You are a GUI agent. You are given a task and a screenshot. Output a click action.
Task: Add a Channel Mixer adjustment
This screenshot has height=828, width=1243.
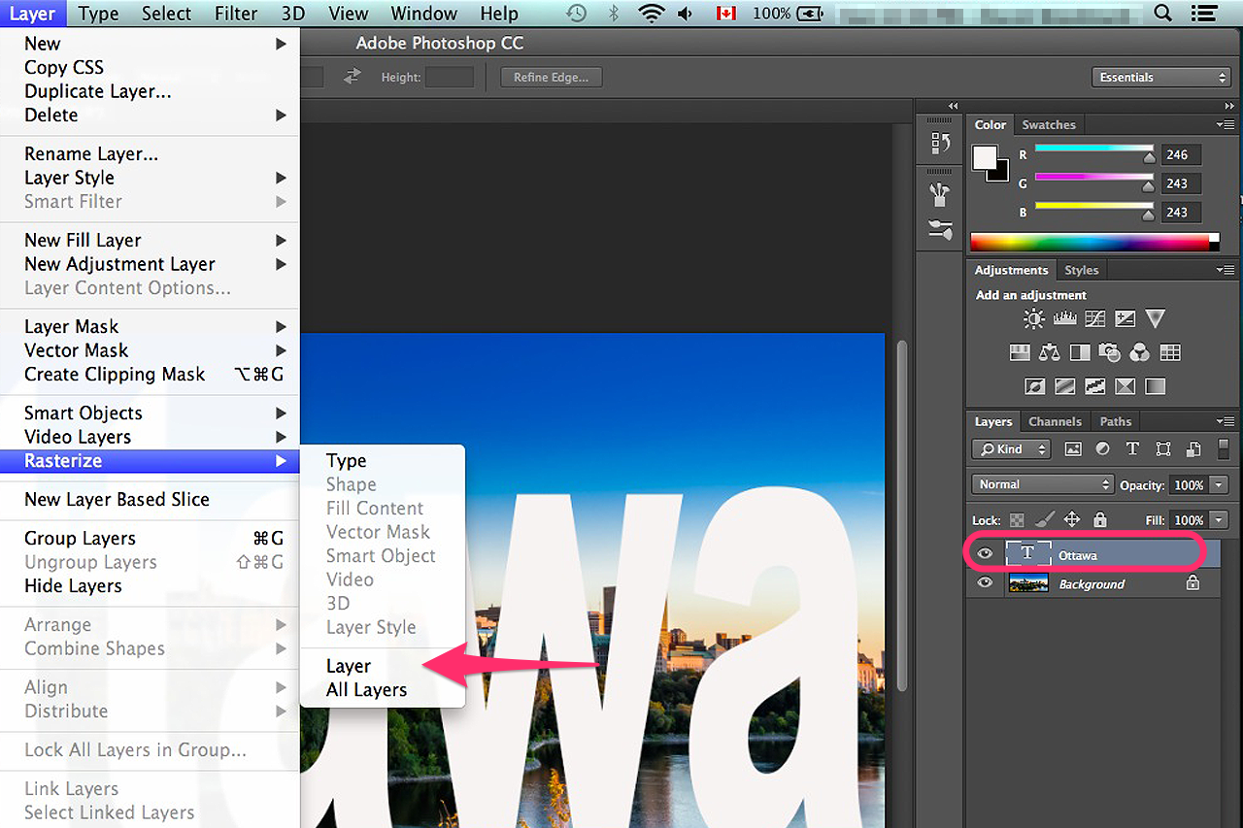(1140, 352)
